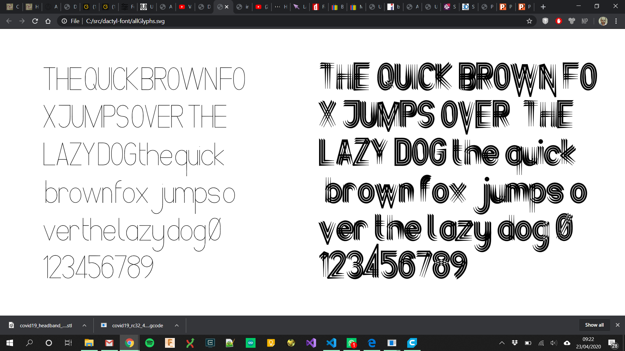Viewport: 625px width, 351px height.
Task: Open Microsoft Edge from taskbar
Action: coord(372,343)
